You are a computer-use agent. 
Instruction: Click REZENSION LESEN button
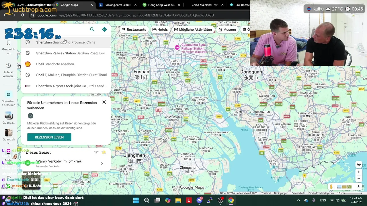pos(49,137)
